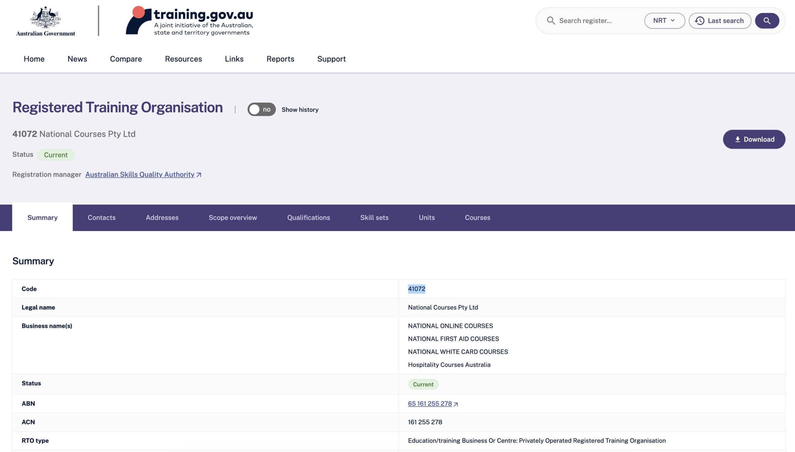795x452 pixels.
Task: Switch to the Units tab
Action: click(x=427, y=218)
